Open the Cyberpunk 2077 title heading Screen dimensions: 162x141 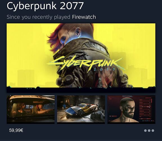[45, 6]
